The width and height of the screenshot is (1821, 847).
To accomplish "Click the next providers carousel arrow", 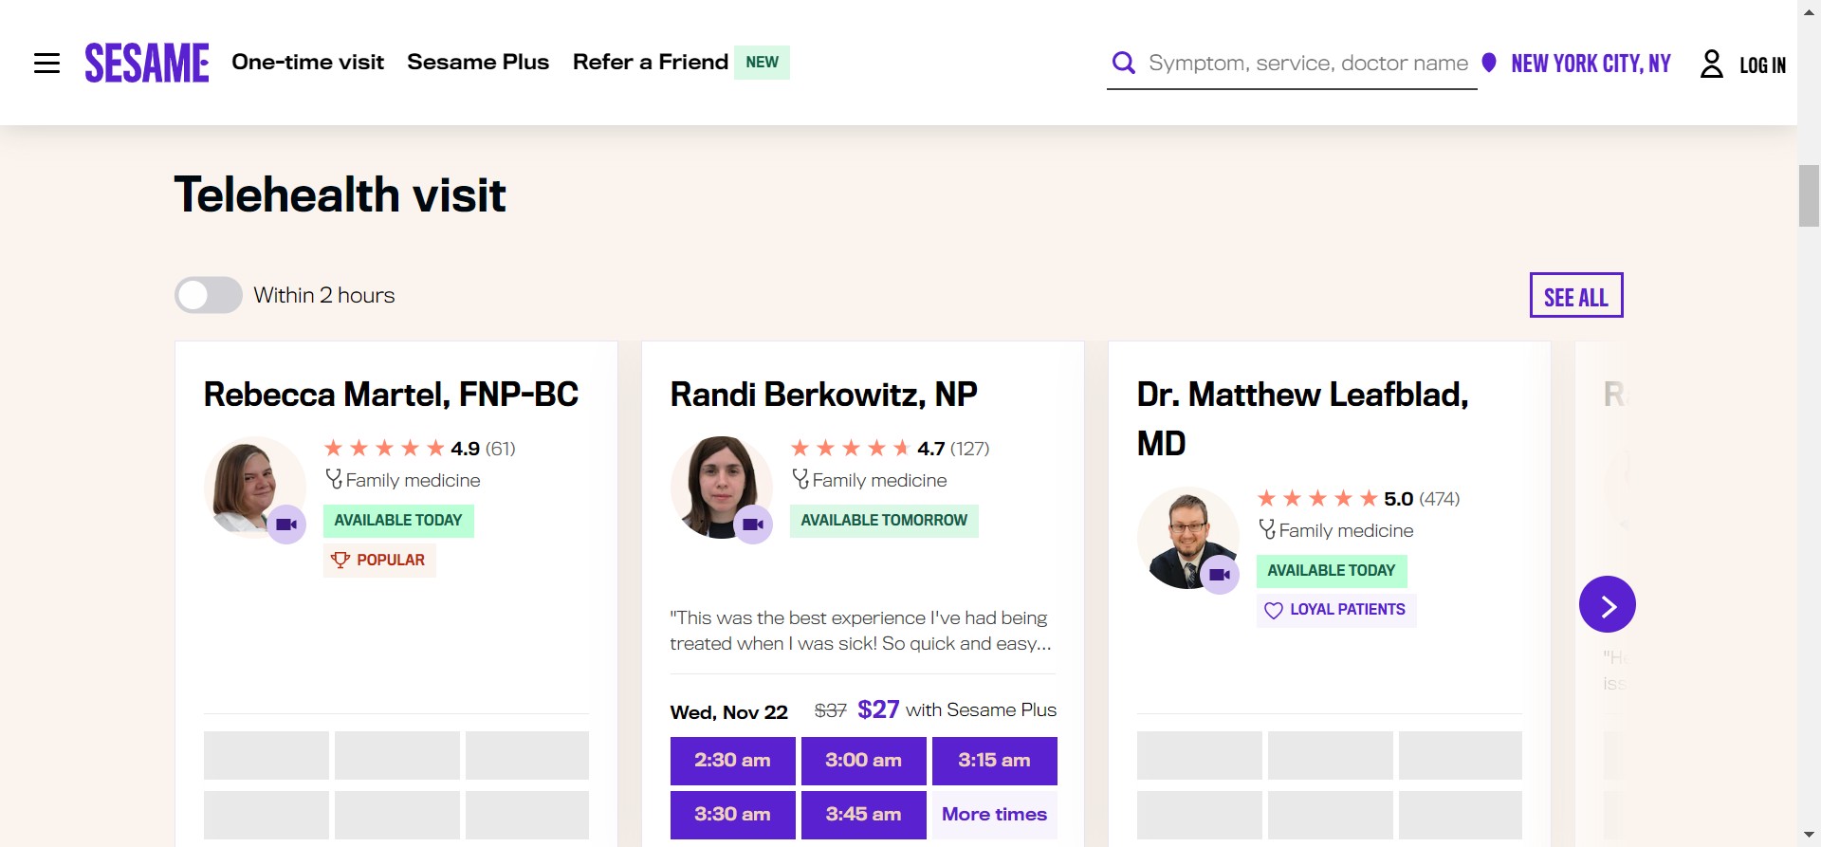I will pos(1607,604).
